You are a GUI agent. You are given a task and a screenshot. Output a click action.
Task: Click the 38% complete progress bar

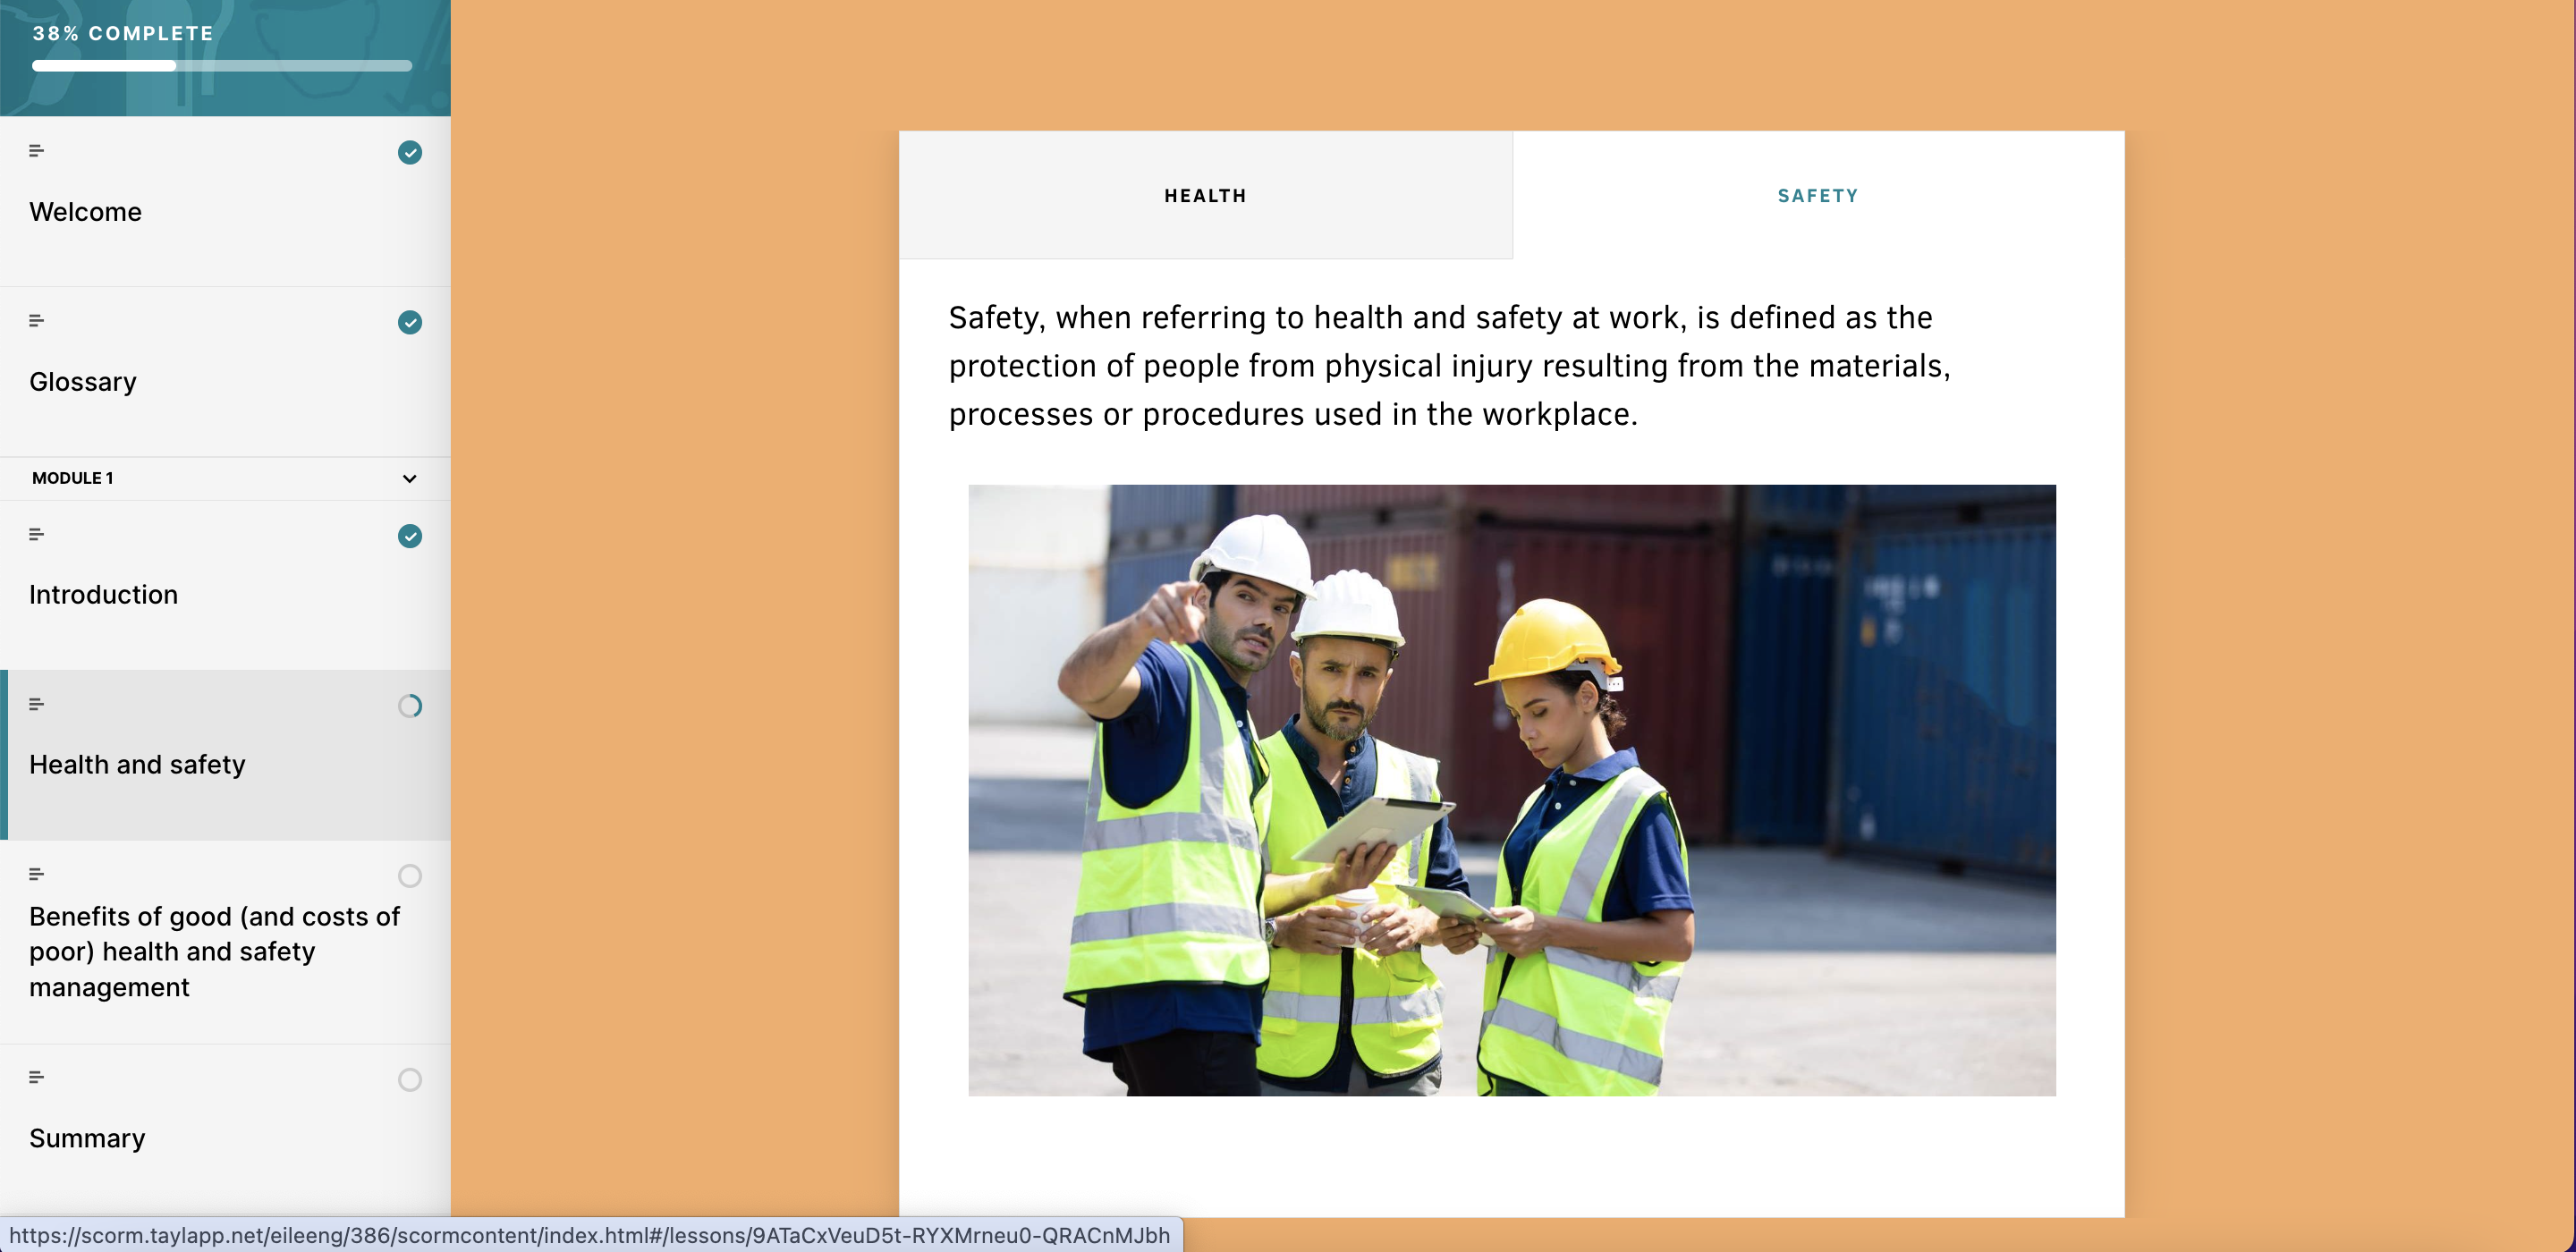coord(222,66)
